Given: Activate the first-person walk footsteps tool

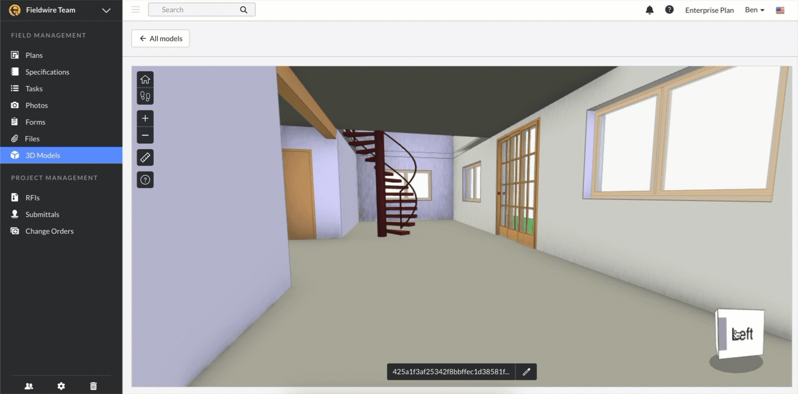Looking at the screenshot, I should [145, 96].
